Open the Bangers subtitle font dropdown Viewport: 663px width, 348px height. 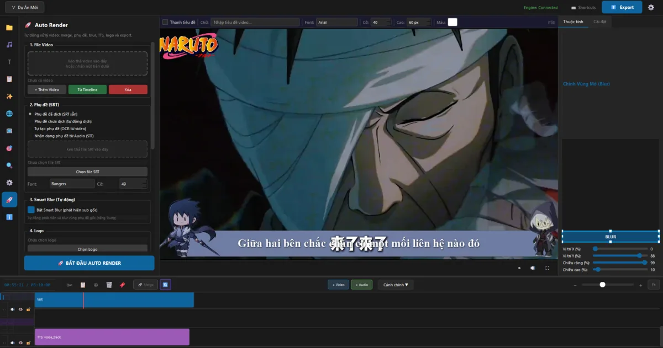72,184
